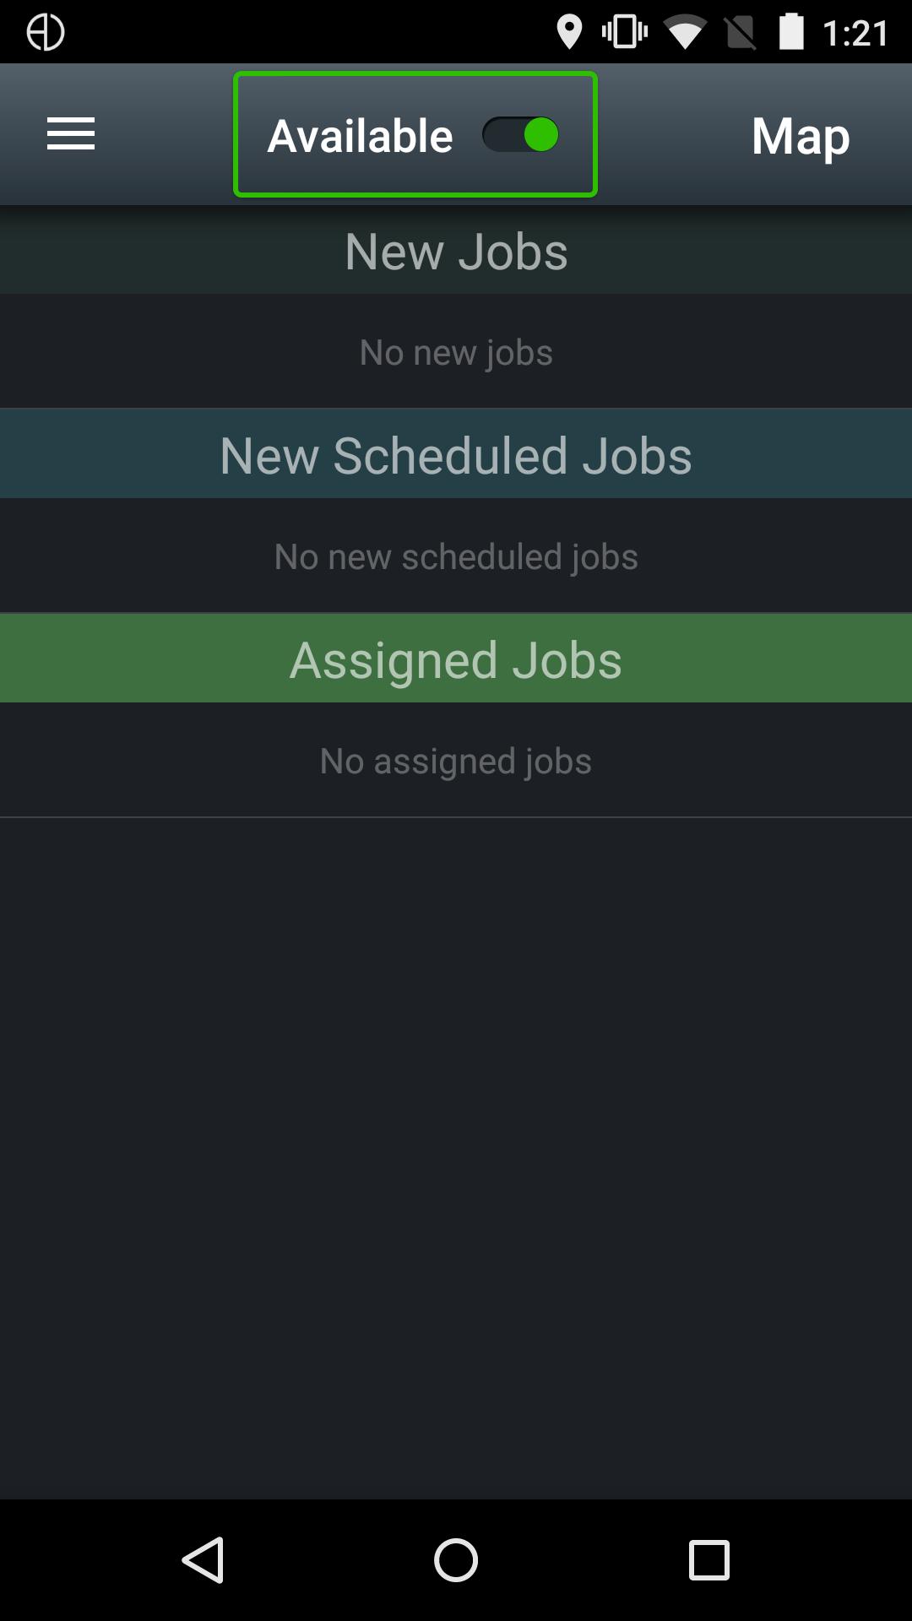Collapse the New Jobs section
Screen dimensions: 912x1621
[456, 251]
